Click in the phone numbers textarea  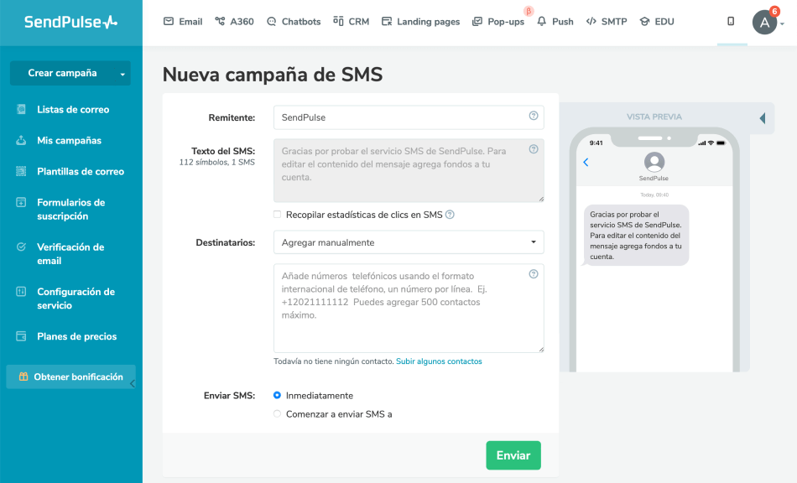409,308
